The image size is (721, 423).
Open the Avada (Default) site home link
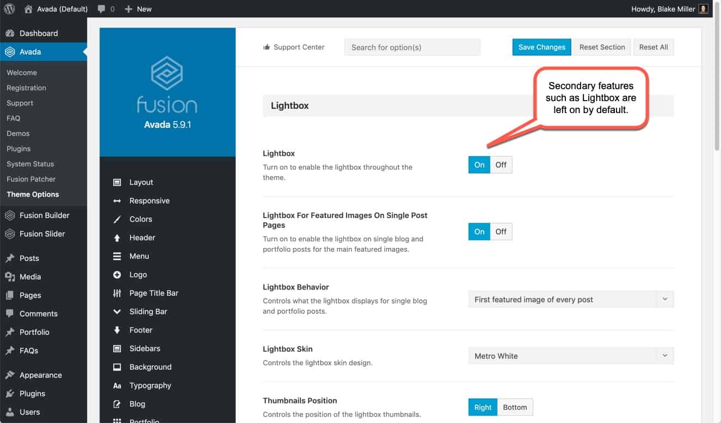point(56,9)
